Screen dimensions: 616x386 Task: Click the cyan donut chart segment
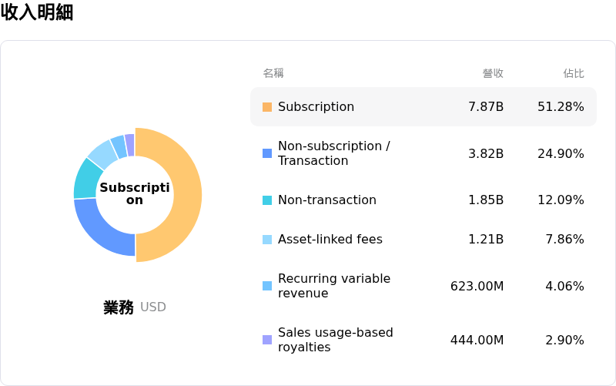(x=85, y=177)
